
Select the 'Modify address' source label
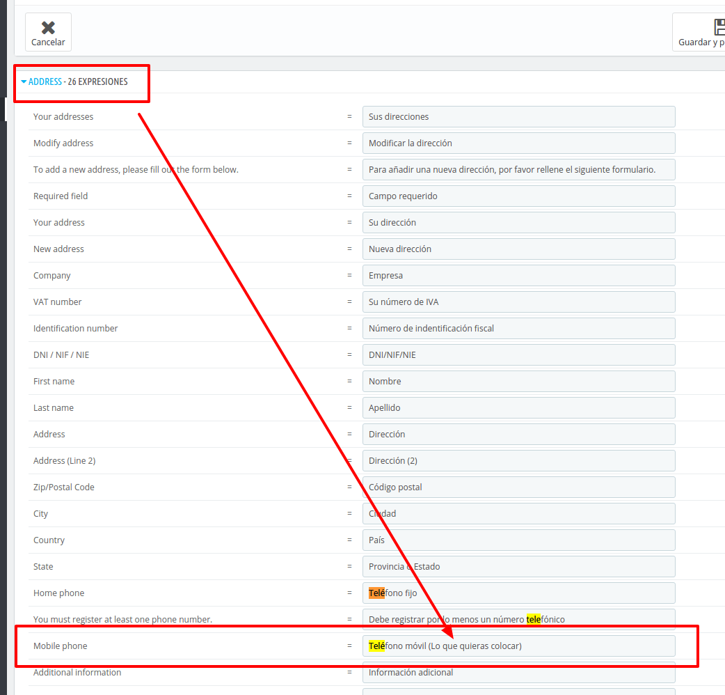[x=63, y=143]
